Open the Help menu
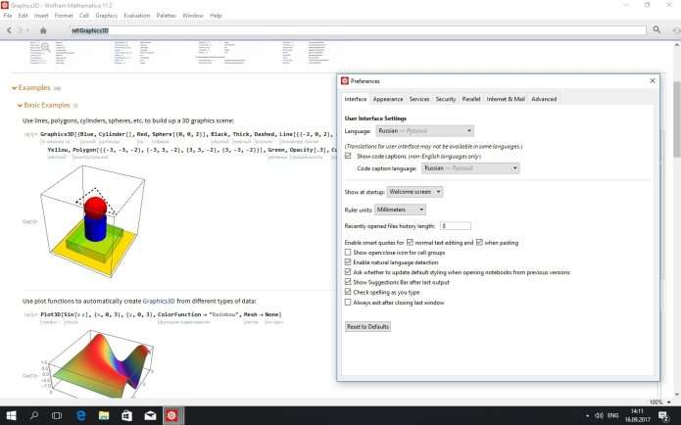 216,16
